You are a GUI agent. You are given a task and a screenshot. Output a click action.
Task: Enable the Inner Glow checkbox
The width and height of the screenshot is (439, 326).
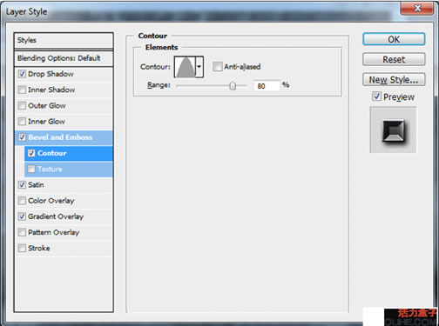click(22, 122)
